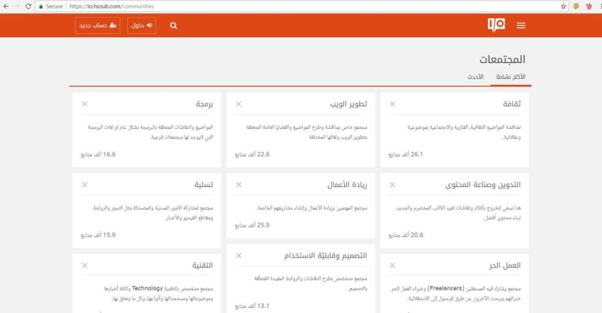The height and width of the screenshot is (313, 602).
Task: Switch to الأحدث tab
Action: pyautogui.click(x=476, y=77)
